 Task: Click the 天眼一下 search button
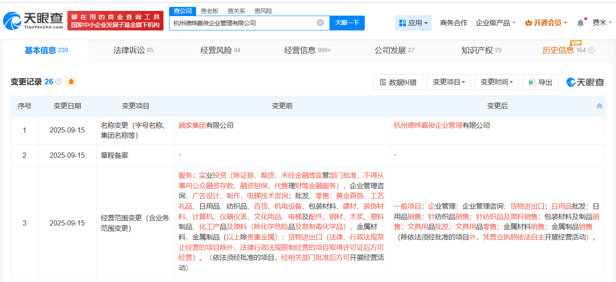tap(347, 23)
